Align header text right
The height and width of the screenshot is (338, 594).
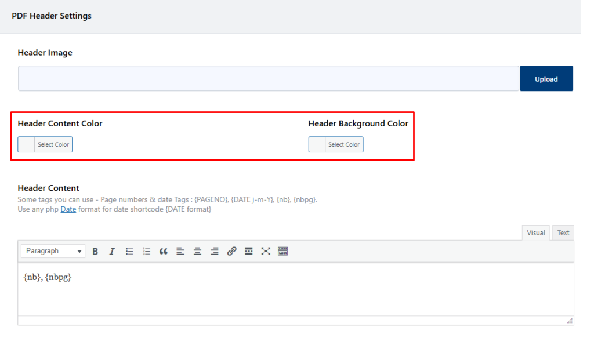tap(215, 251)
